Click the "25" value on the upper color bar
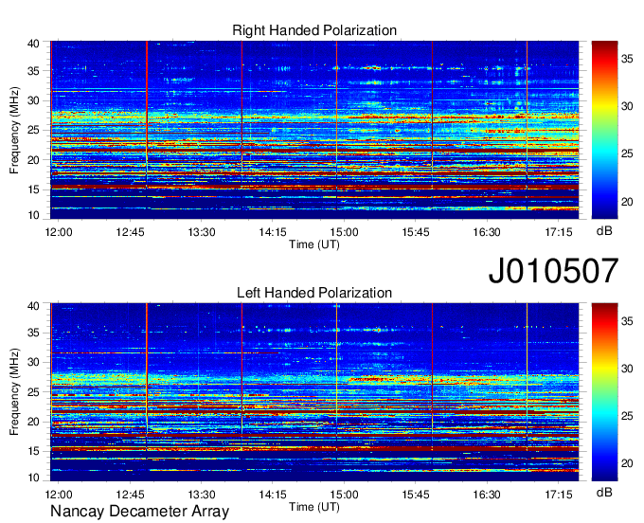Viewport: 644px width, 523px height. coord(627,154)
